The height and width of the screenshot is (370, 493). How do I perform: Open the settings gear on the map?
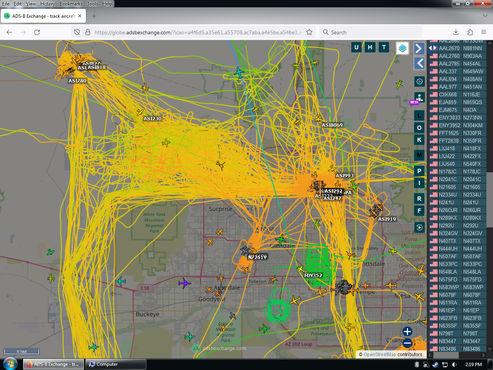click(x=419, y=81)
